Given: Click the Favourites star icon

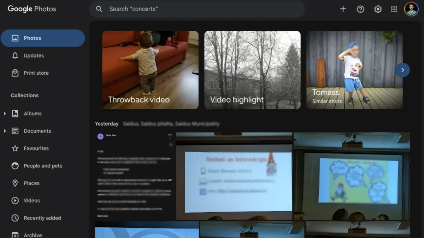Looking at the screenshot, I should (x=15, y=148).
